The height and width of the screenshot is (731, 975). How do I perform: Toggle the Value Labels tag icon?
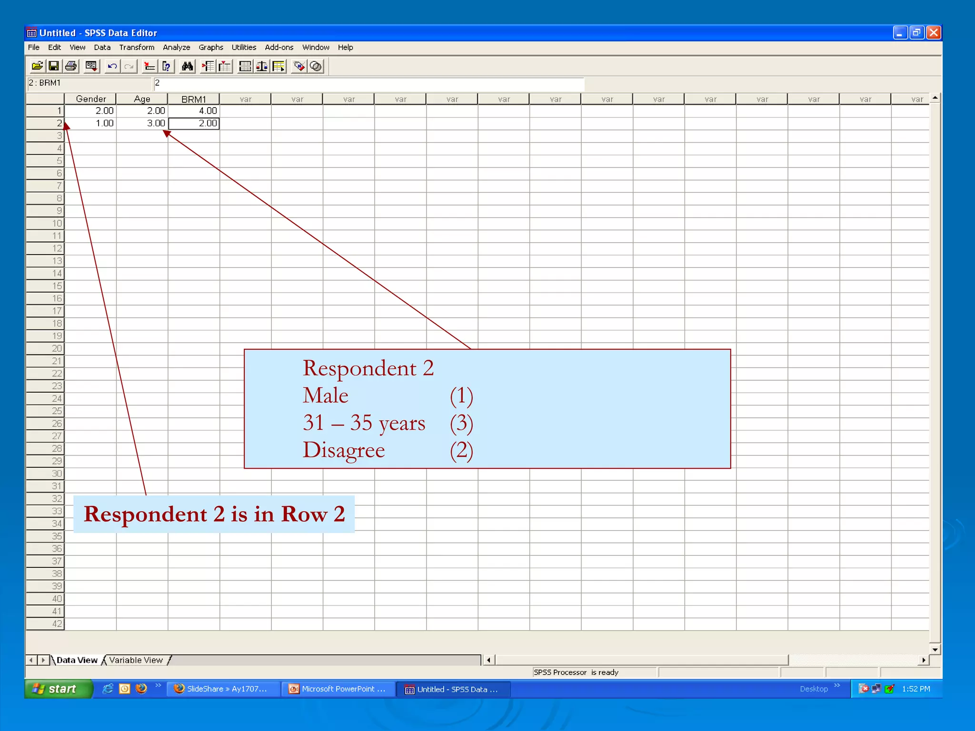pyautogui.click(x=299, y=66)
